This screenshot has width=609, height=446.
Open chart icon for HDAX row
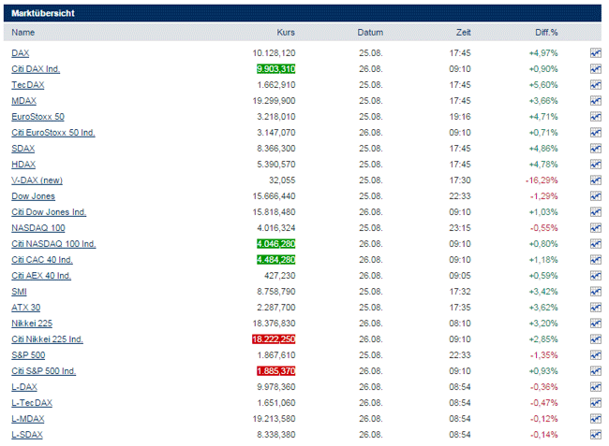(x=595, y=165)
